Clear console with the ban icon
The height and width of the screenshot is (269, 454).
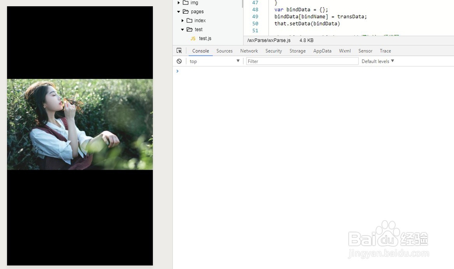tap(179, 61)
